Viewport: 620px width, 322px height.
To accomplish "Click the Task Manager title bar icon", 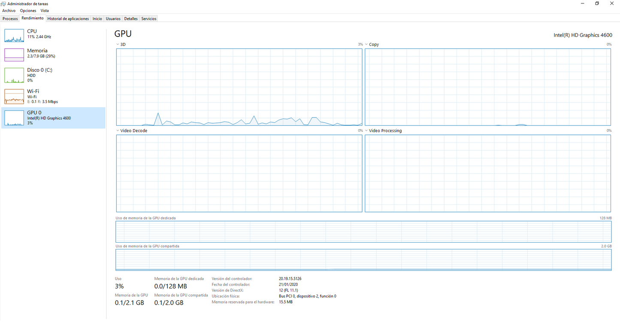I will (x=3, y=4).
